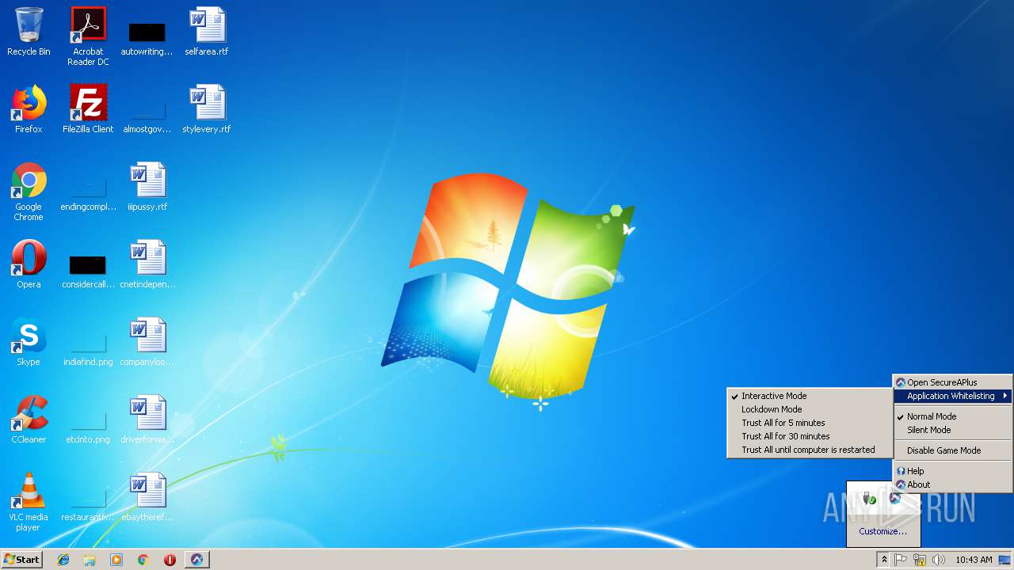
Task: Select VLC media player shortcut
Action: pos(29,502)
